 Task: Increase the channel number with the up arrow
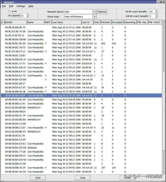click(x=28, y=15)
